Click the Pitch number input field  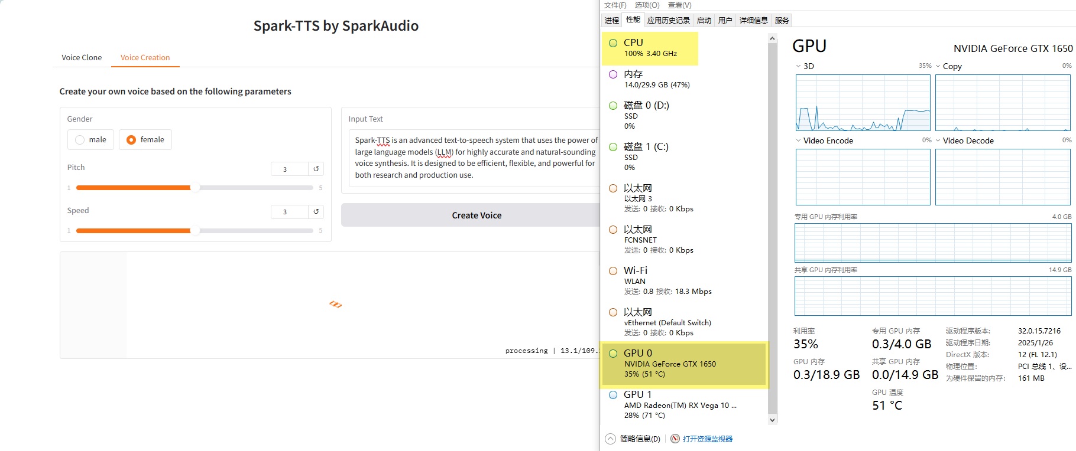tap(289, 169)
